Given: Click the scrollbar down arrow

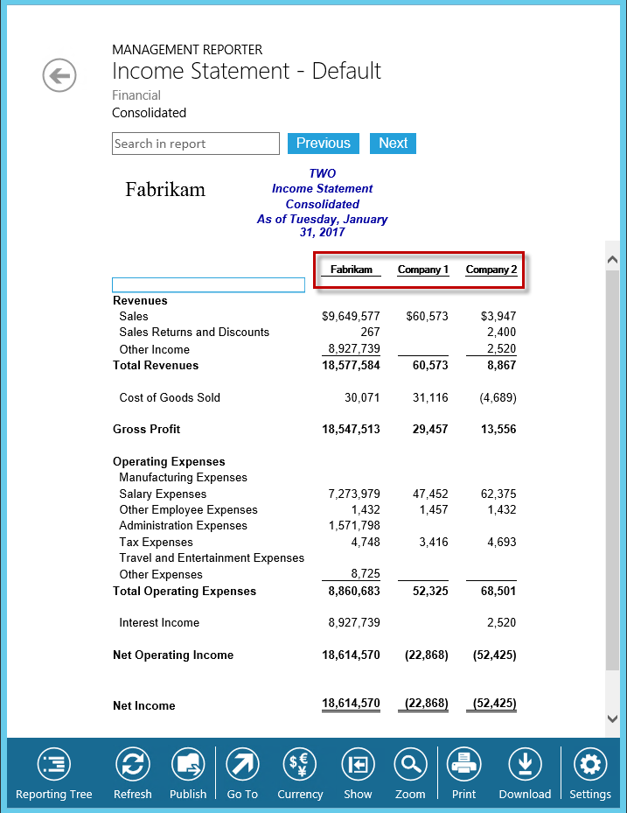Looking at the screenshot, I should pyautogui.click(x=612, y=718).
